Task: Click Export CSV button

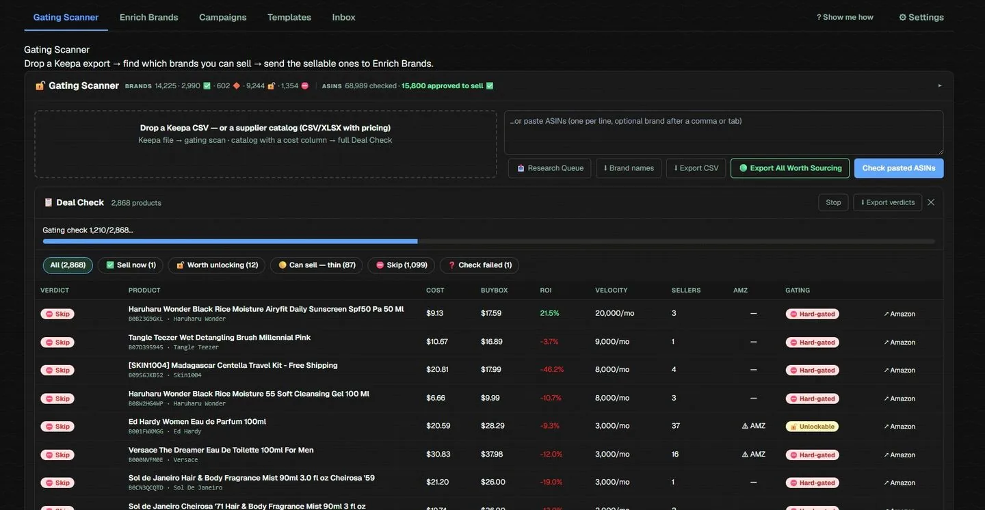Action: pyautogui.click(x=696, y=168)
